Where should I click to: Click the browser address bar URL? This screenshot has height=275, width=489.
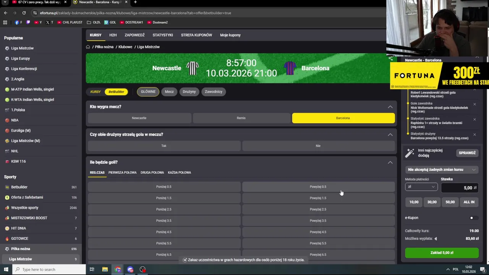[136, 13]
